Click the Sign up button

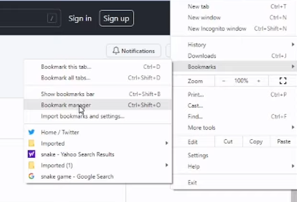pyautogui.click(x=117, y=18)
